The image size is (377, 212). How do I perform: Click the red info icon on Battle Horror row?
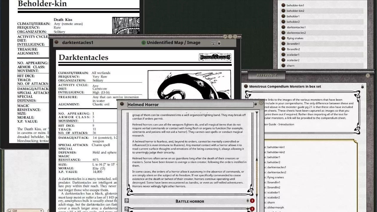click(252, 201)
